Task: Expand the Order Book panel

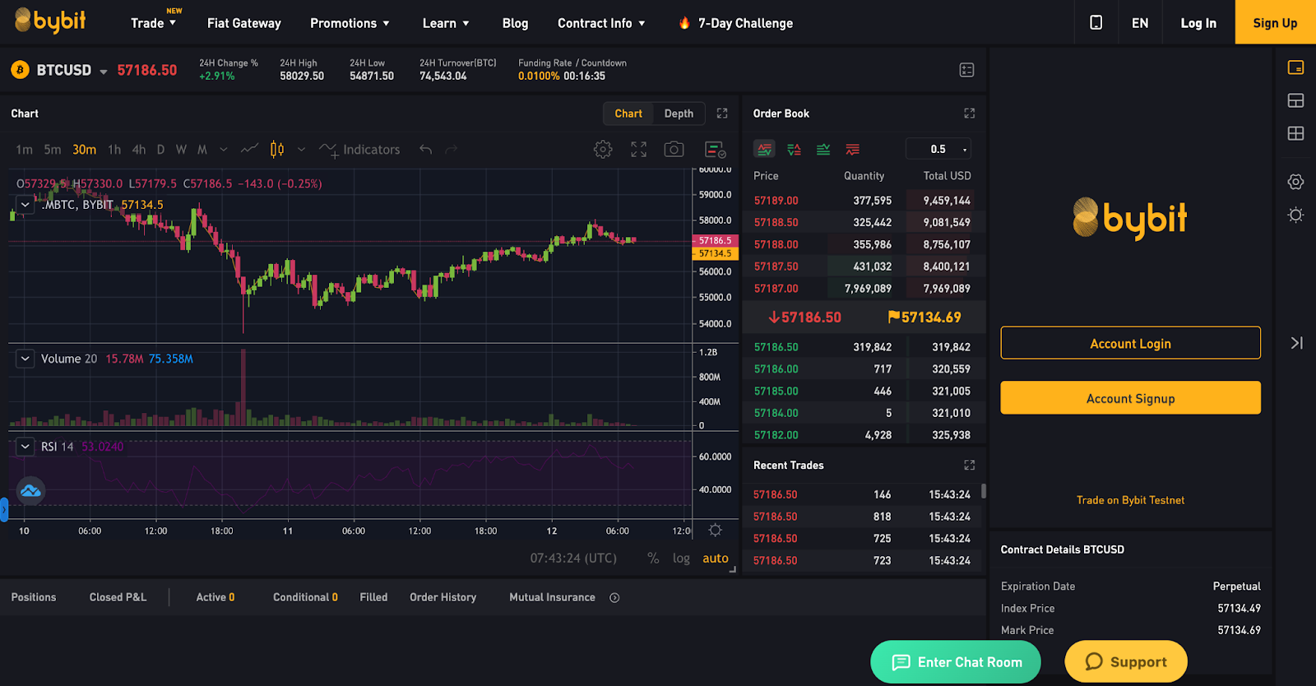Action: point(970,114)
